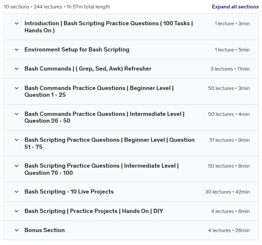Click the 4 lectures 26min label
The width and height of the screenshot is (262, 245).
[x=229, y=230]
